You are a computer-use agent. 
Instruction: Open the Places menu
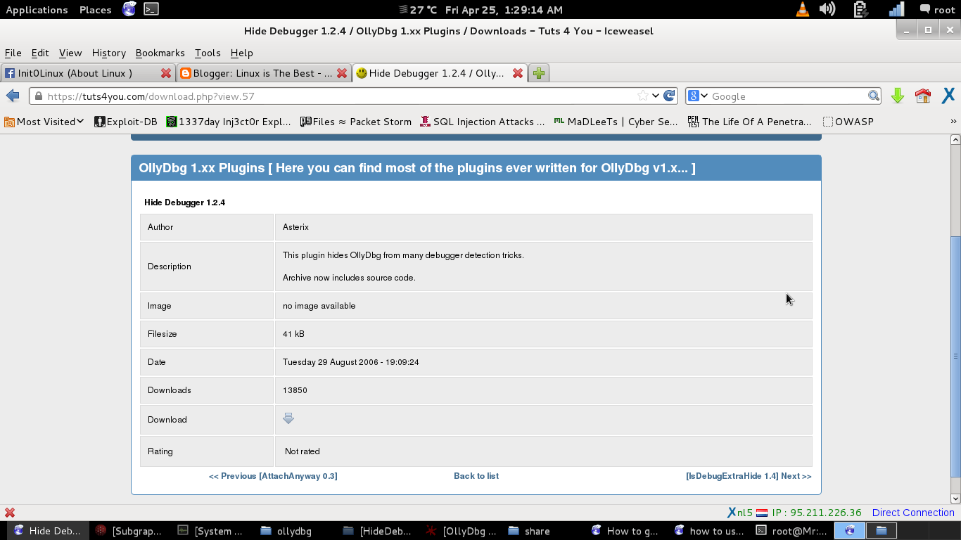(x=95, y=10)
